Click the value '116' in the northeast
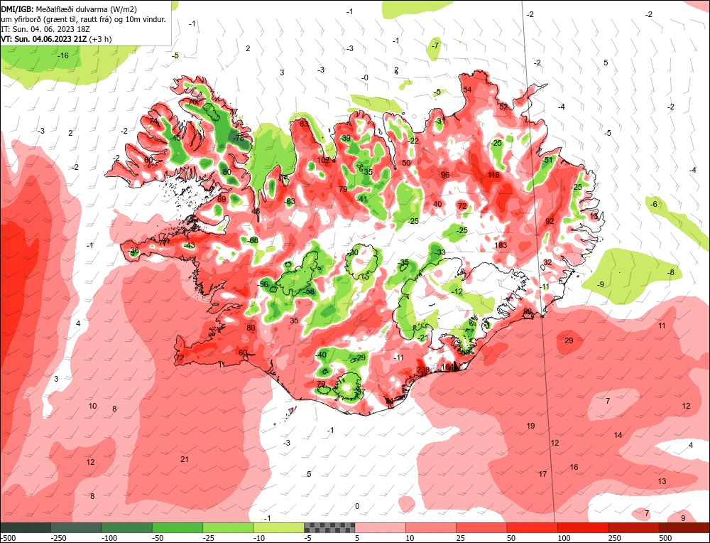The image size is (710, 543). point(493,175)
